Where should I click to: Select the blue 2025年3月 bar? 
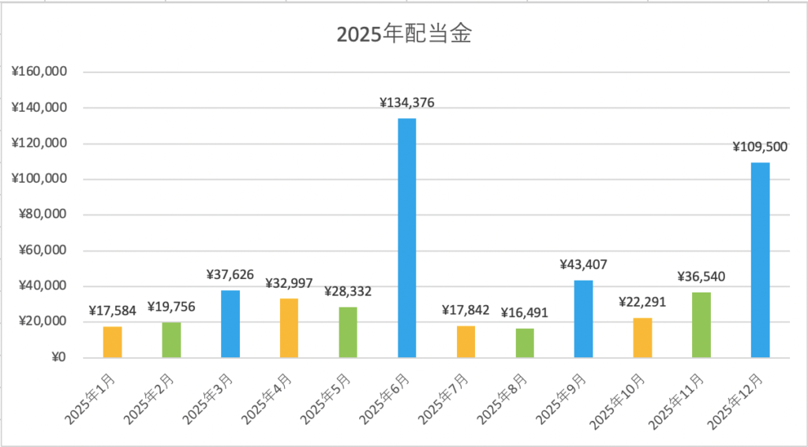(230, 324)
